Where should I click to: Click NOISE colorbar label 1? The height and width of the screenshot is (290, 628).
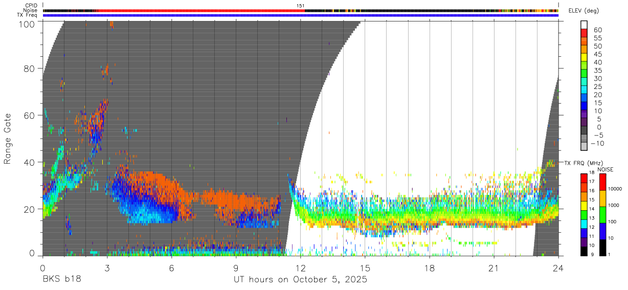pos(609,254)
